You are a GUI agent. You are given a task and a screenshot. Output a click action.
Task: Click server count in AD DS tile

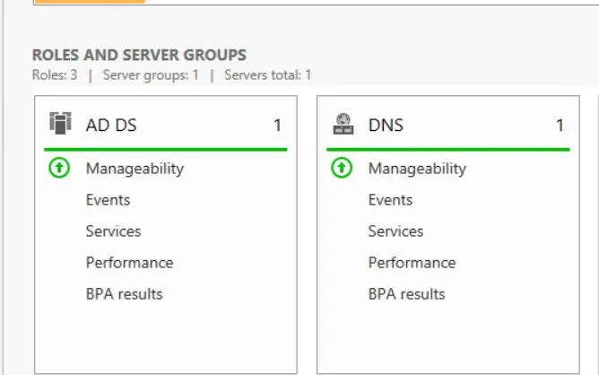(277, 125)
